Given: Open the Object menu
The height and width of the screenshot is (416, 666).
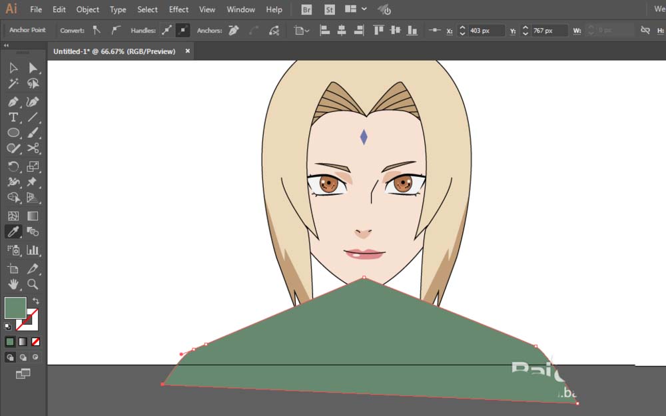Looking at the screenshot, I should tap(87, 9).
